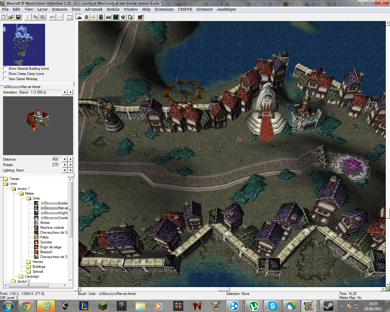Open Google Chrome from the taskbar
Viewport: 390px width, 312px height.
pyautogui.click(x=26, y=306)
